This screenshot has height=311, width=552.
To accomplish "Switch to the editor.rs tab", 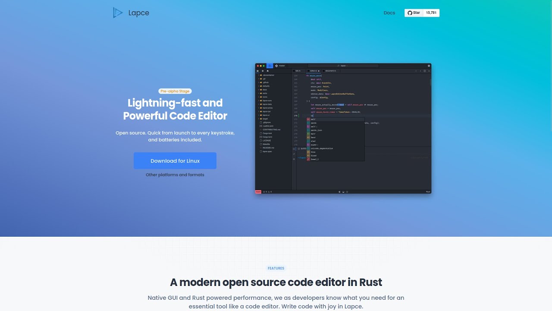I will (314, 71).
